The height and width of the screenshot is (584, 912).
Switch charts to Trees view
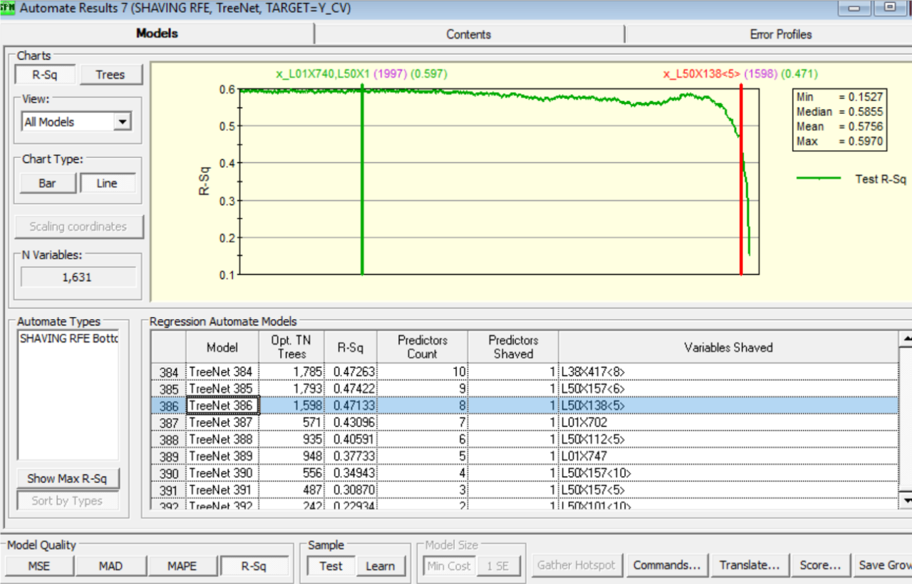111,74
